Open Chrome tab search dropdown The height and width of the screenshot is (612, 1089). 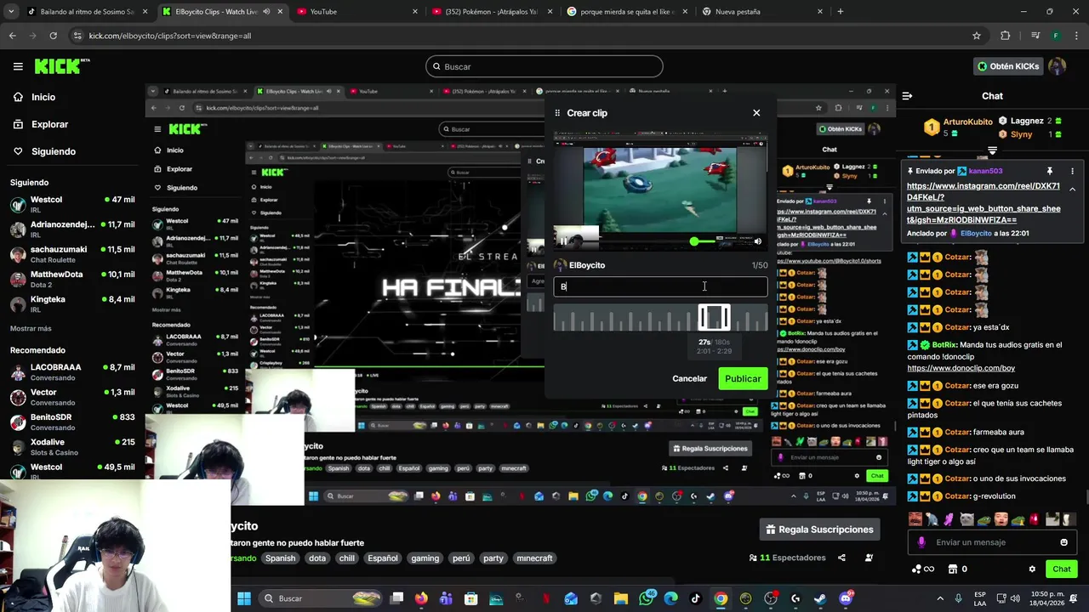12,11
